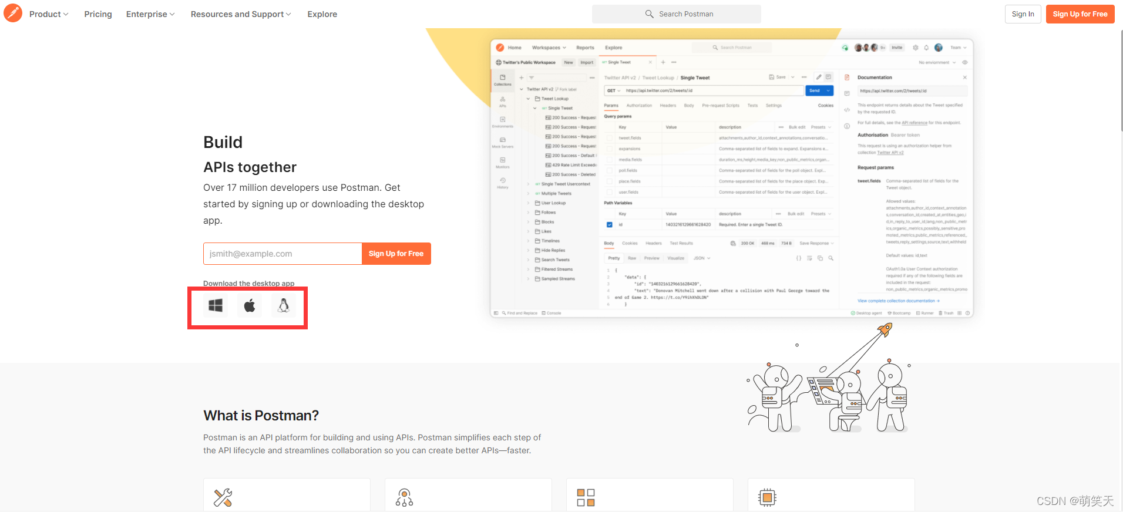Click the pencil edit icon in the app preview

(x=819, y=77)
